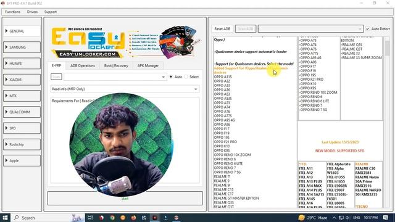Expand the SAMSUNG section
395x222 pixels.
22,47
